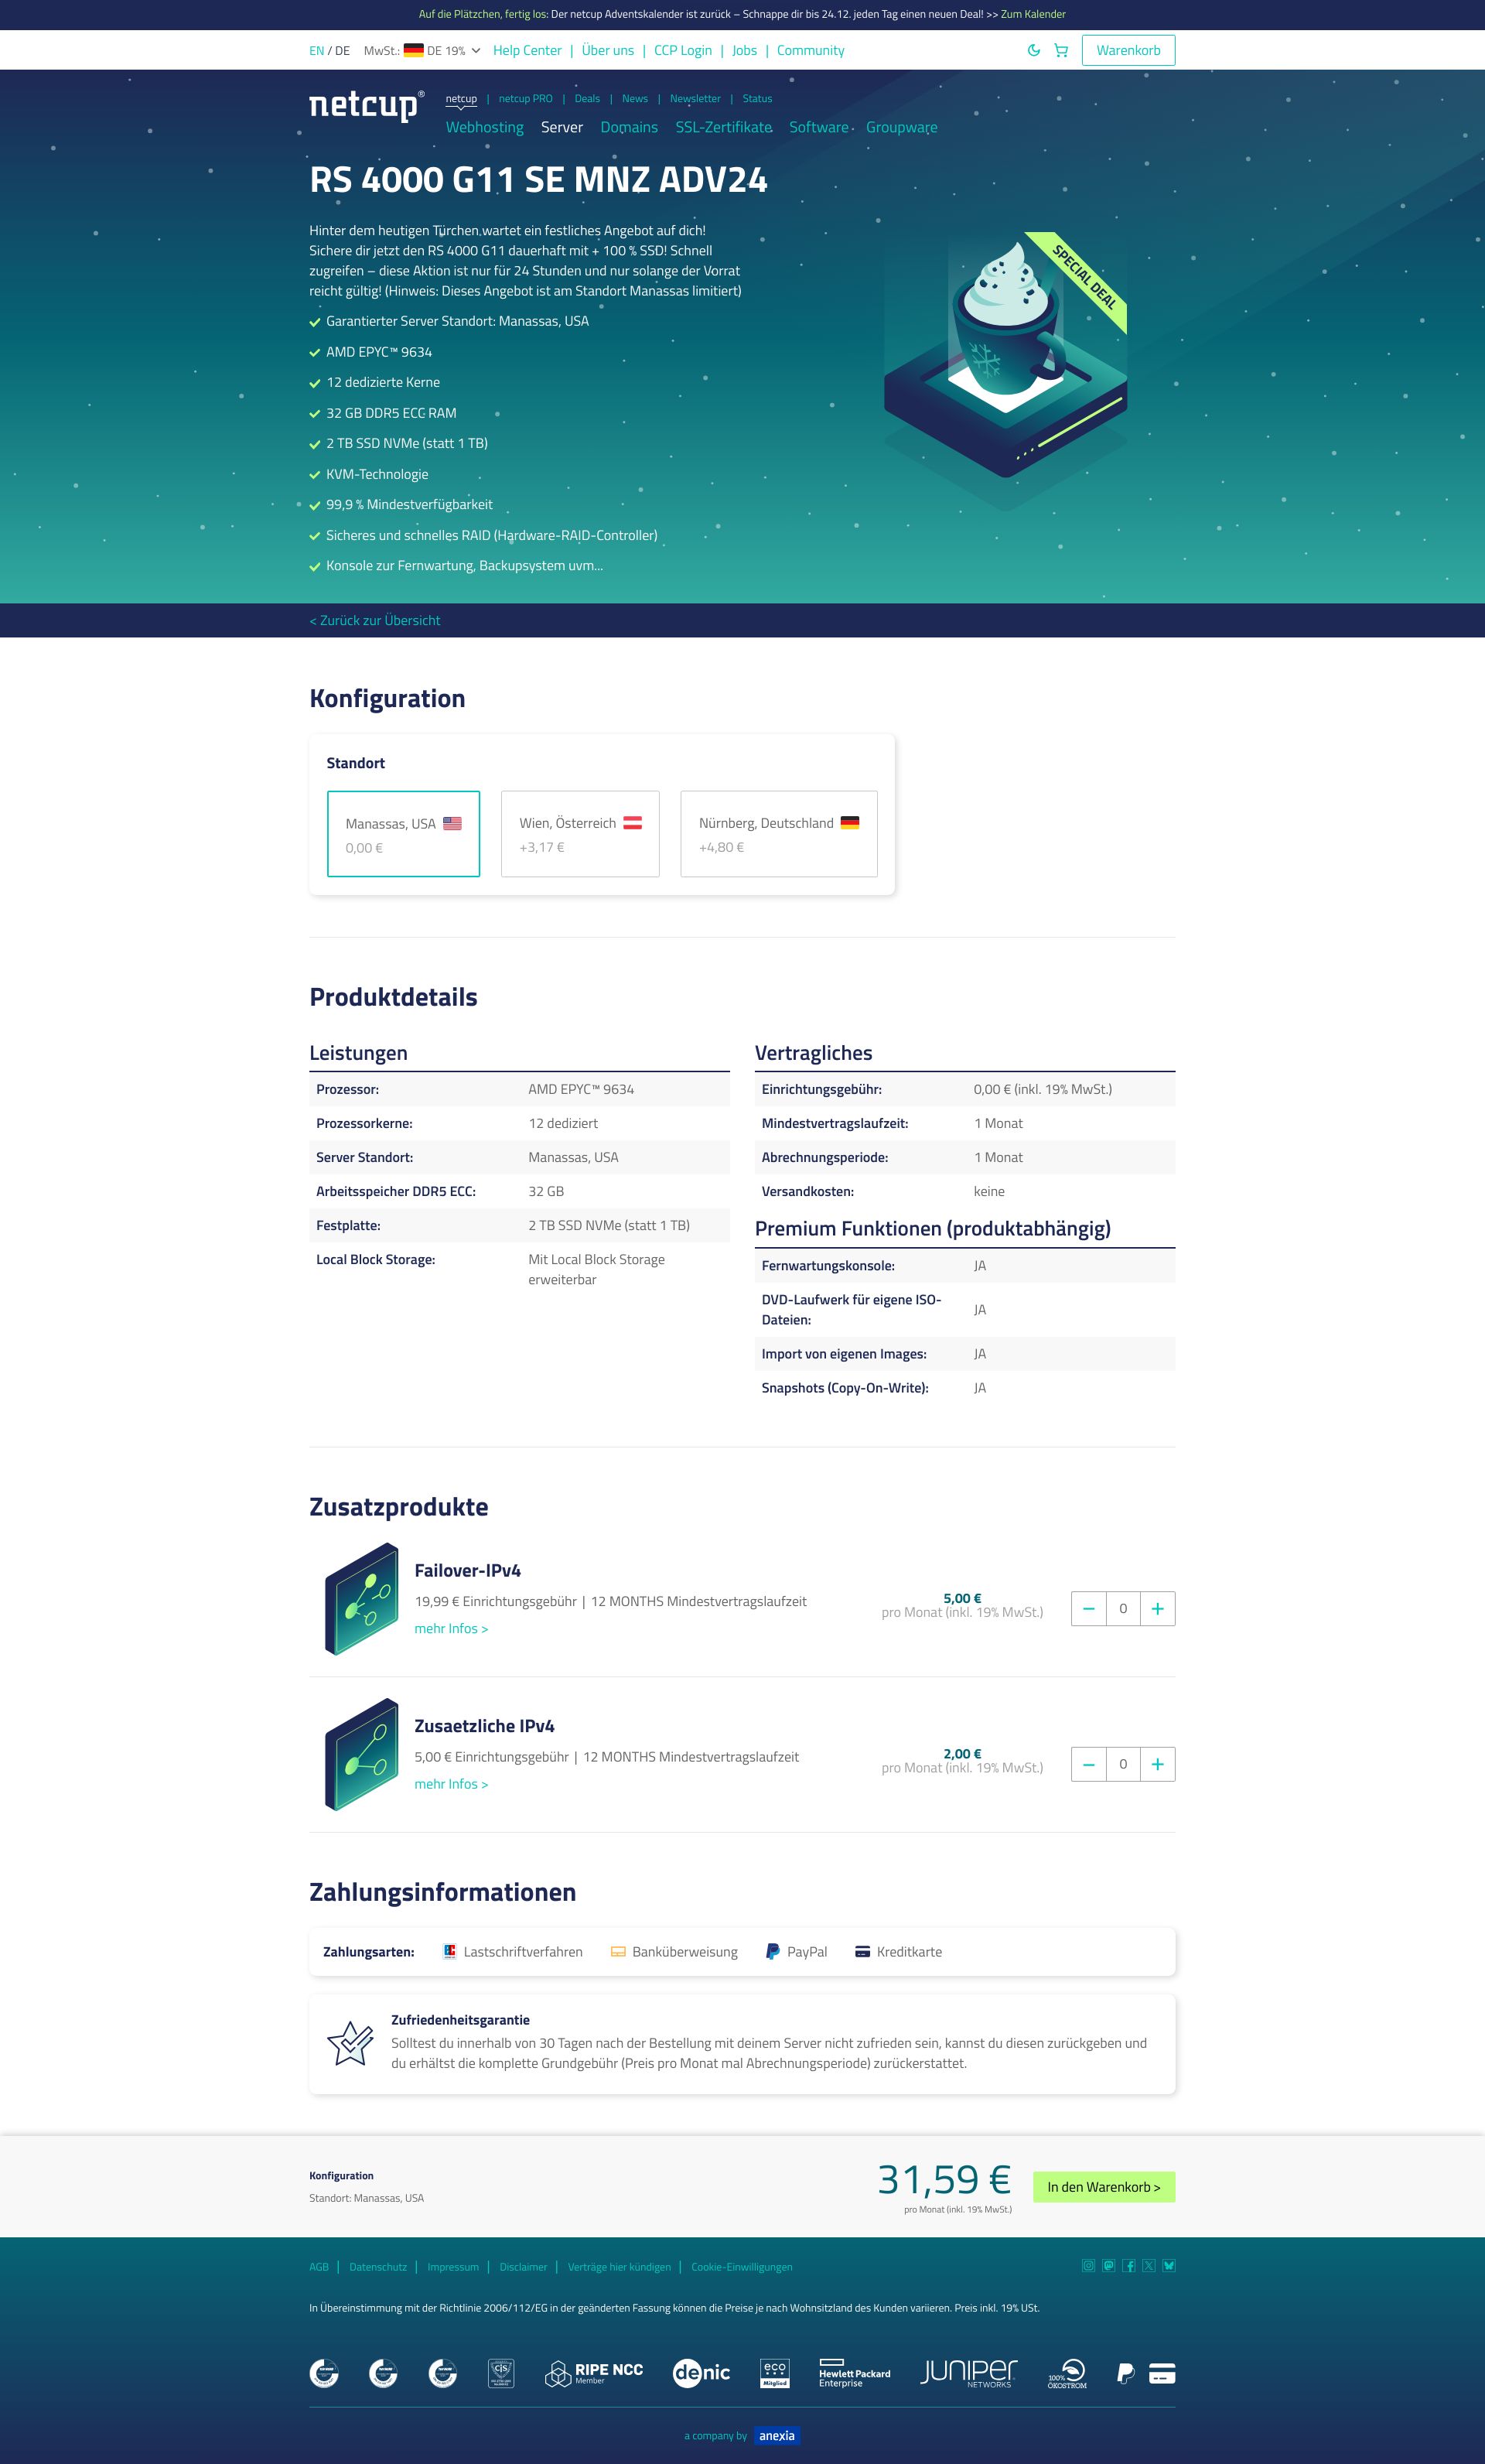This screenshot has width=1485, height=2464.
Task: Open the anexia company logo link
Action: (x=777, y=2435)
